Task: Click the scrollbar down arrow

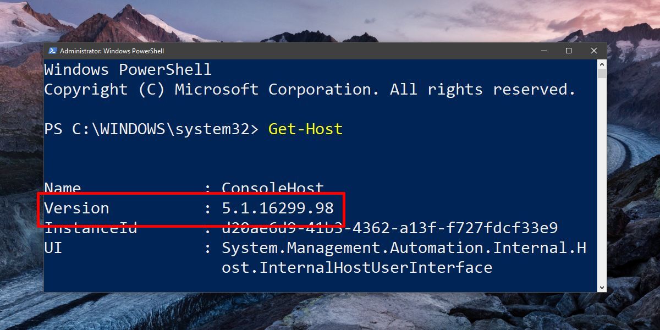Action: (602, 287)
